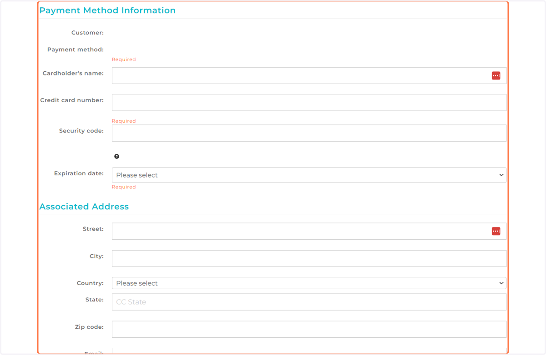Focus the City input field
546x355 pixels.
point(309,258)
